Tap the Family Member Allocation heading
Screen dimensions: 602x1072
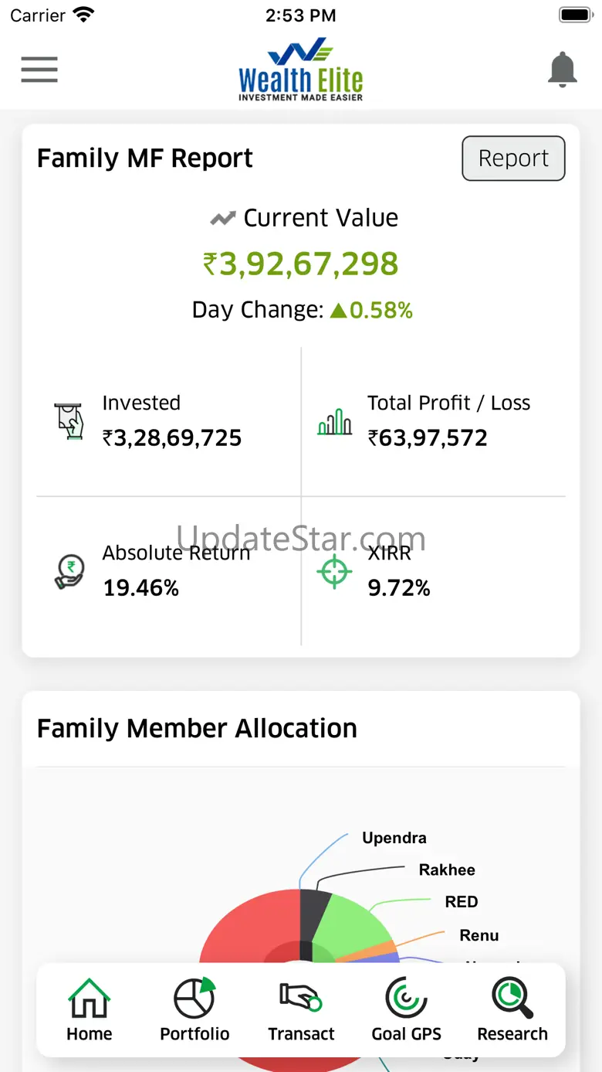197,728
